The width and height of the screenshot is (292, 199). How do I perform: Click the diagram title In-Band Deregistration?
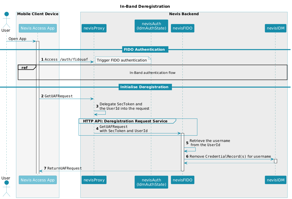coord(145,7)
